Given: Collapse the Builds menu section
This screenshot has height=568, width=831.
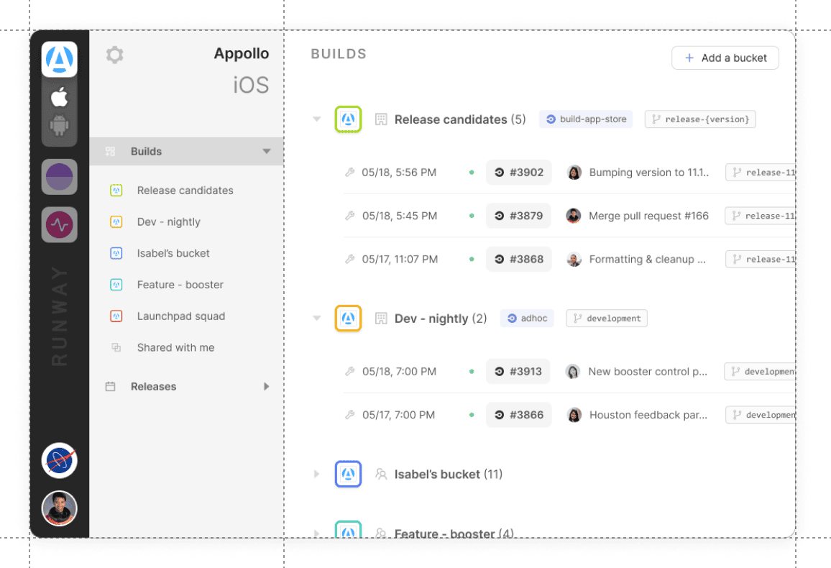Looking at the screenshot, I should 267,152.
